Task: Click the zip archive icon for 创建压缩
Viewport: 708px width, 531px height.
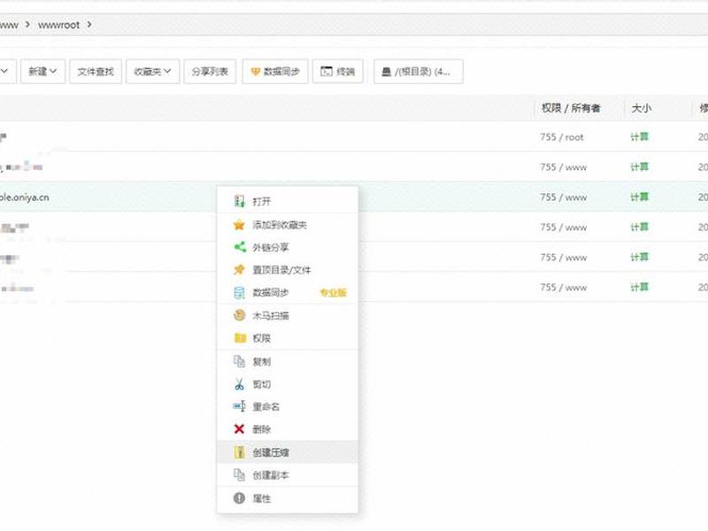Action: pyautogui.click(x=239, y=452)
